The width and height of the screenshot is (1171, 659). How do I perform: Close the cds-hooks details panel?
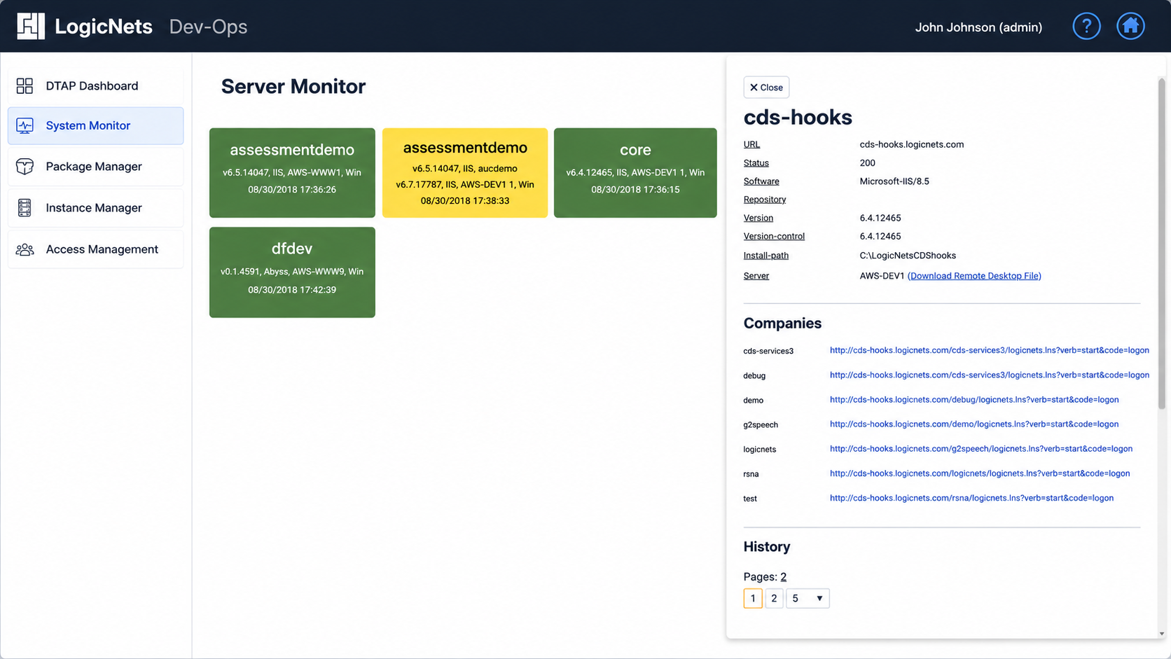point(766,88)
